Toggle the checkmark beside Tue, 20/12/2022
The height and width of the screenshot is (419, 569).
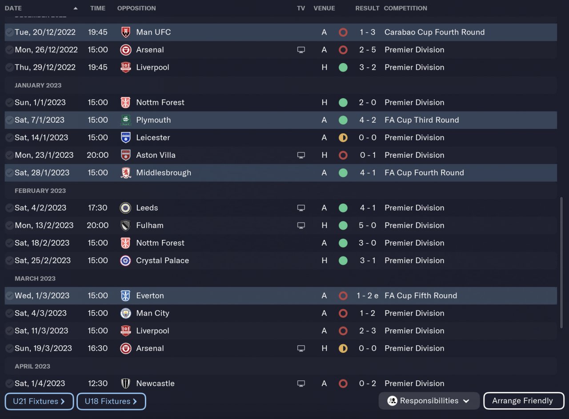pos(9,32)
